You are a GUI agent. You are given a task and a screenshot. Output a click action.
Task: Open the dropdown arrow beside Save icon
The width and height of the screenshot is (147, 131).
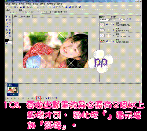[18, 7]
